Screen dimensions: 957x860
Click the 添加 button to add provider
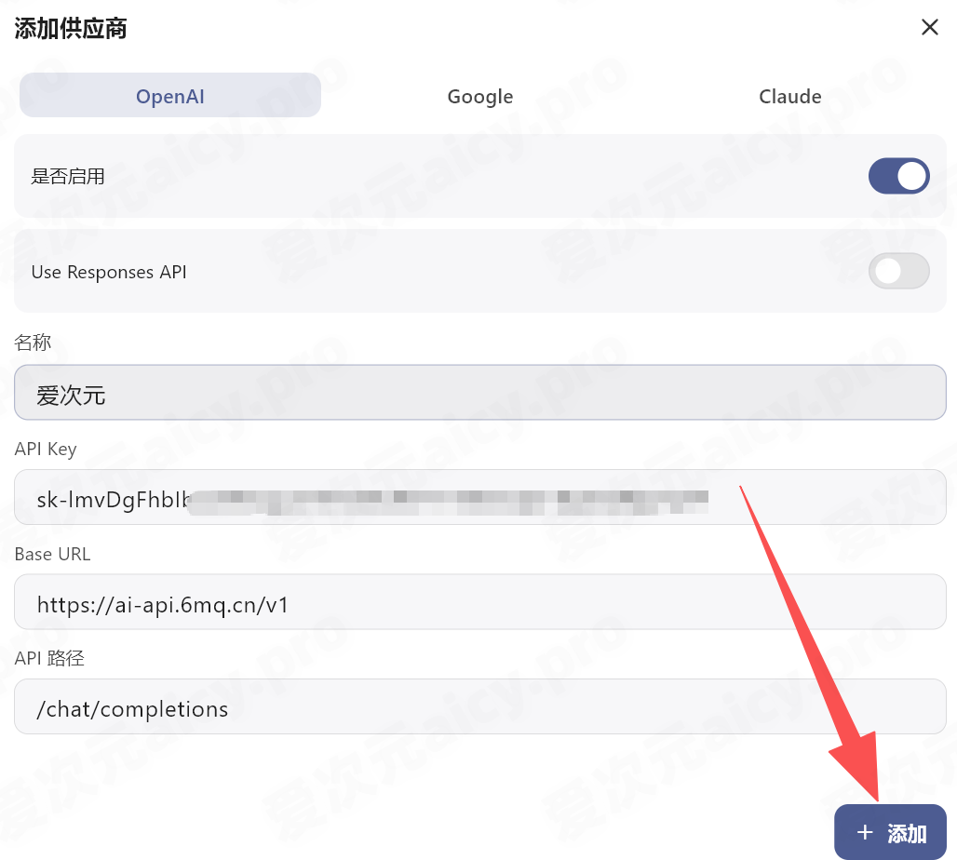coord(890,832)
